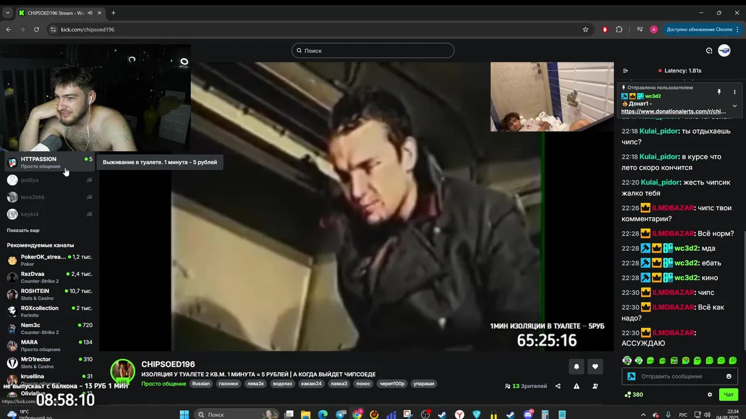The height and width of the screenshot is (419, 746).
Task: Open ROSHTEIN recommended channel
Action: point(50,294)
